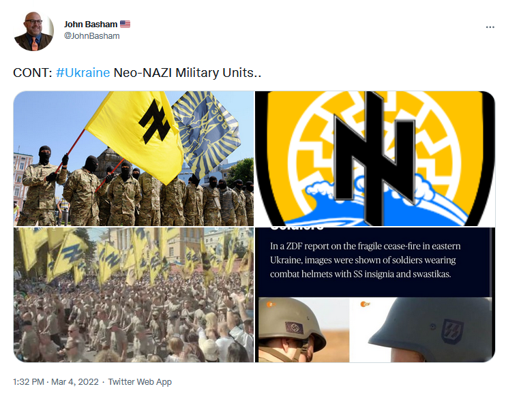Click the Mar 4, 2022 date
Screen dimensions: 506x395
pos(75,382)
